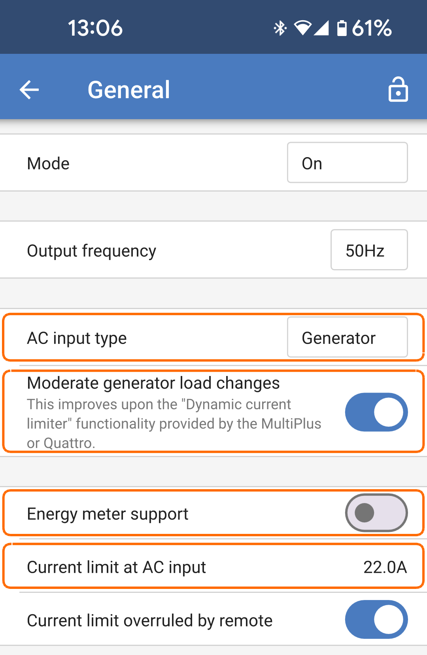Open the Mode selector showing On
Image resolution: width=427 pixels, height=655 pixels.
[347, 163]
